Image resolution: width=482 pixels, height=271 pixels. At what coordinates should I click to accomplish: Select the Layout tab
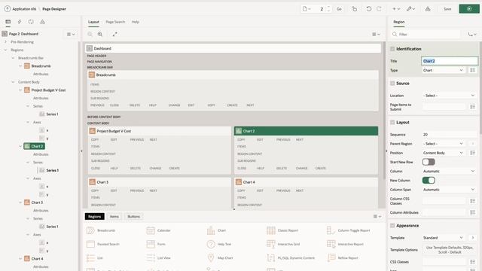[93, 22]
